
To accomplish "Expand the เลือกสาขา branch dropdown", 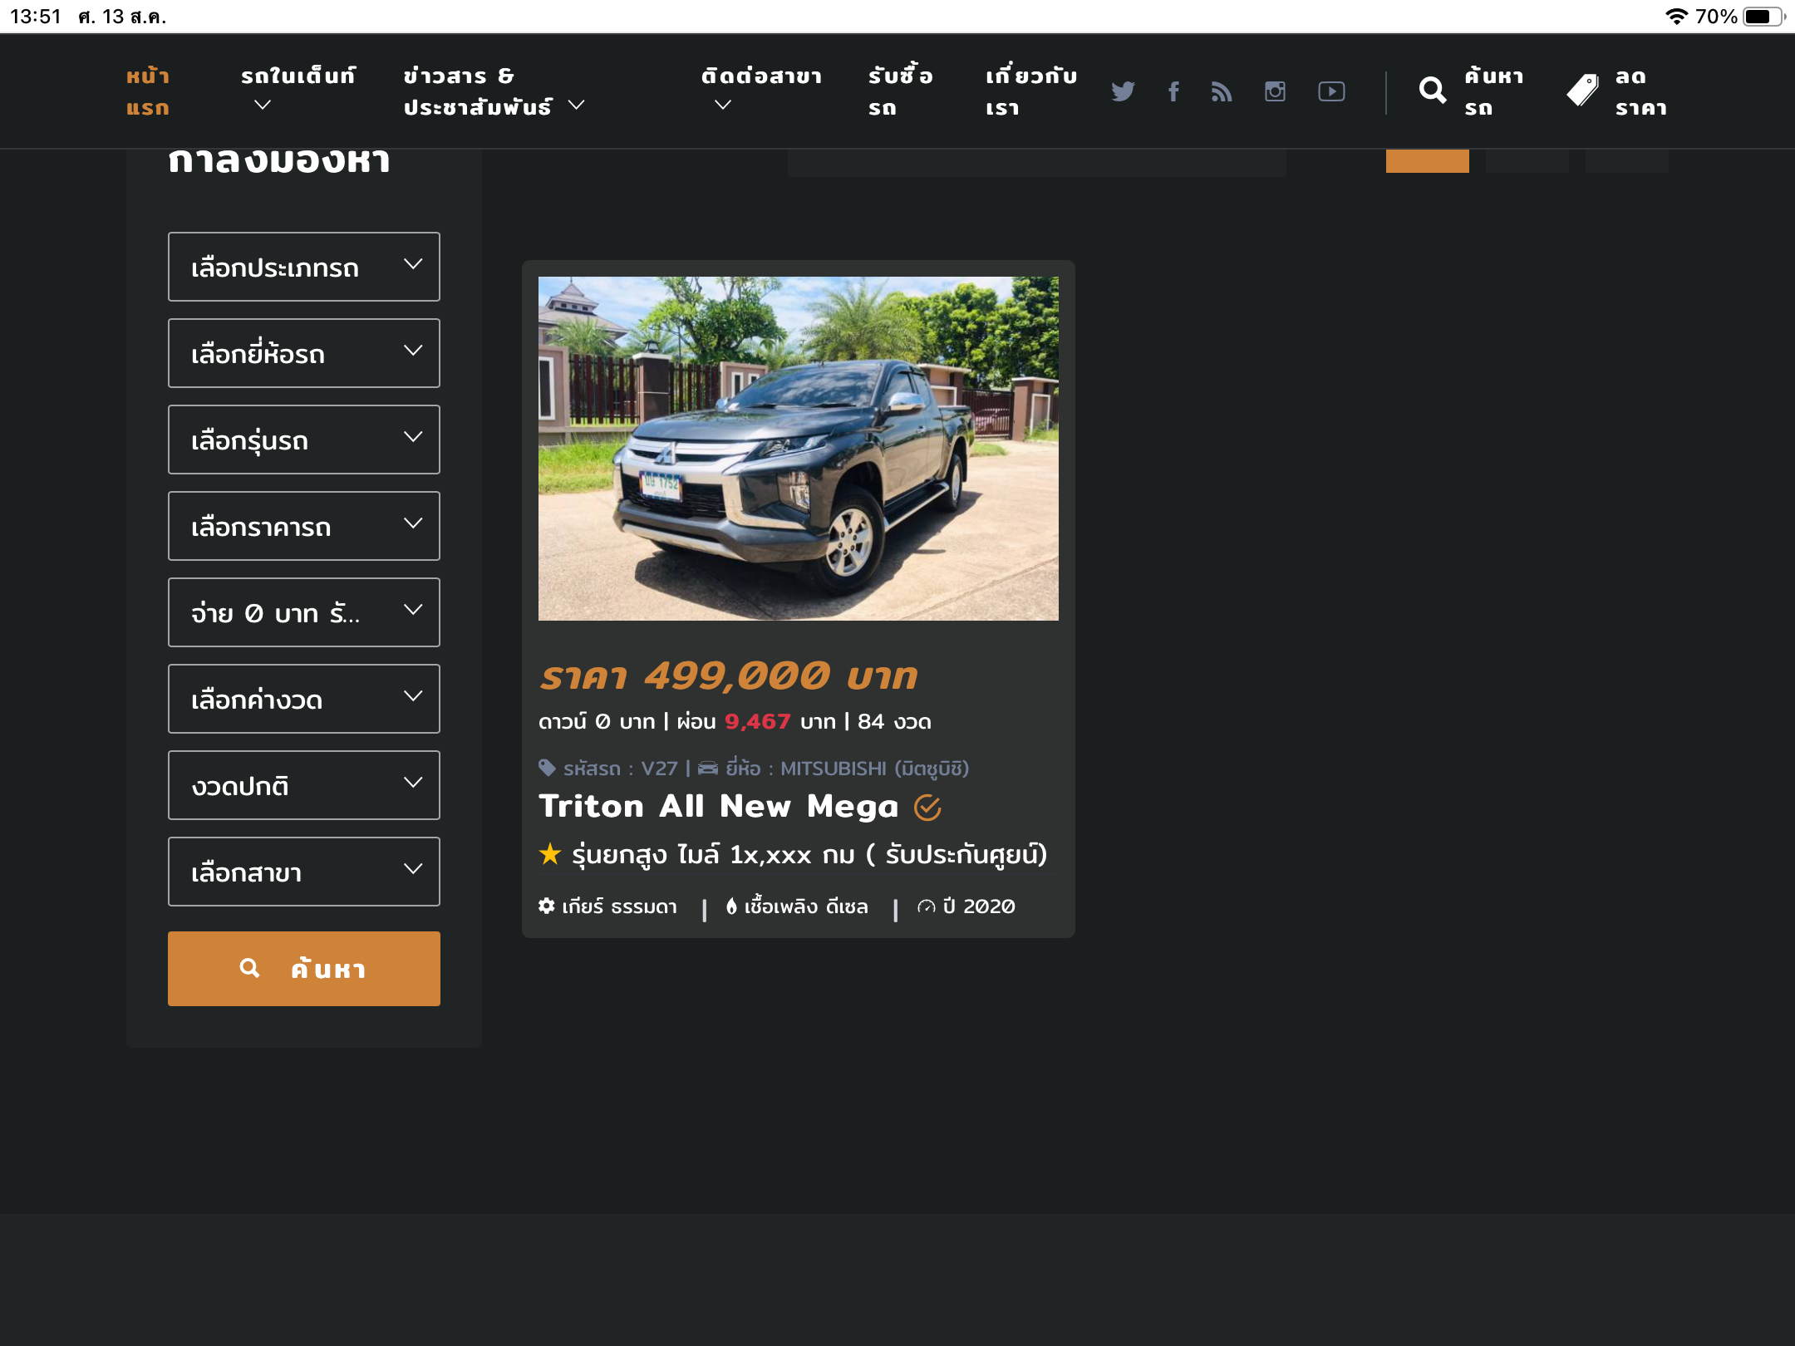I will 303,872.
